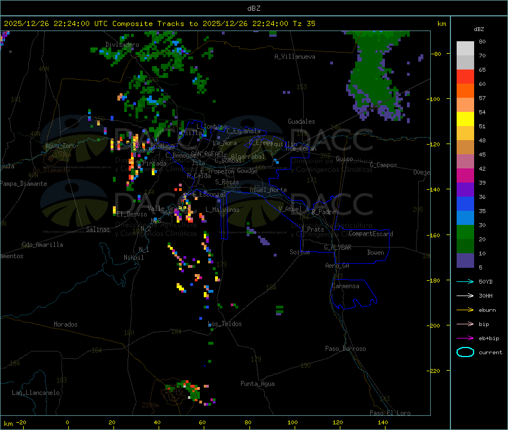Click the bip pink arrow legend icon
Viewport: 508px width, 430px height.
465,324
